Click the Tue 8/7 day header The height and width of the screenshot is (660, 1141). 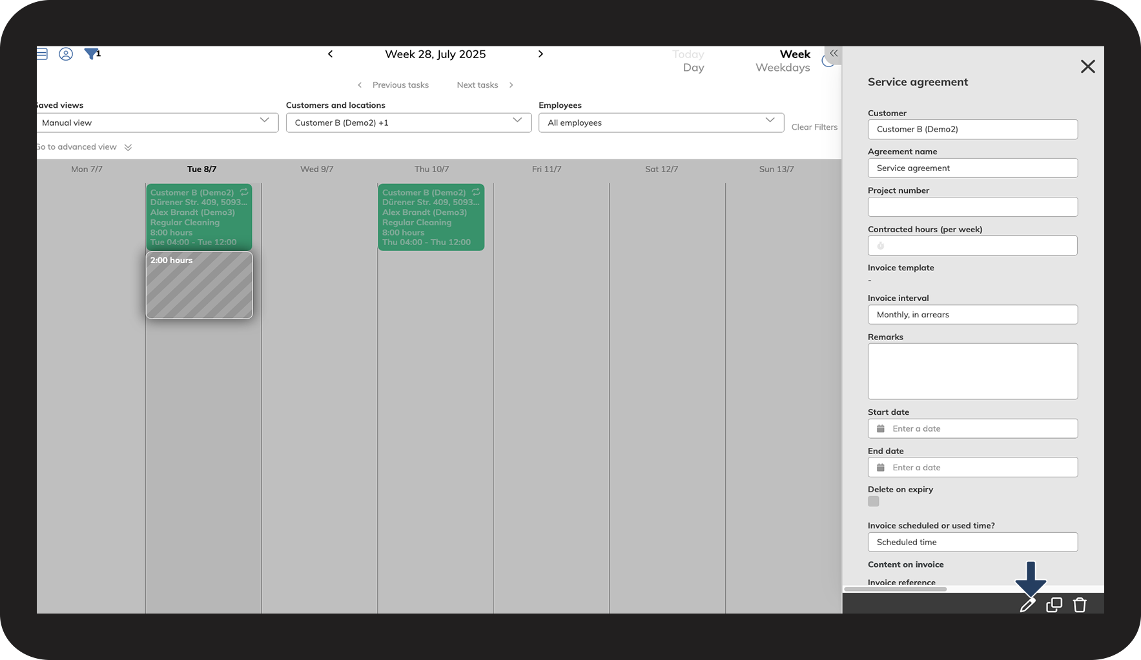201,169
